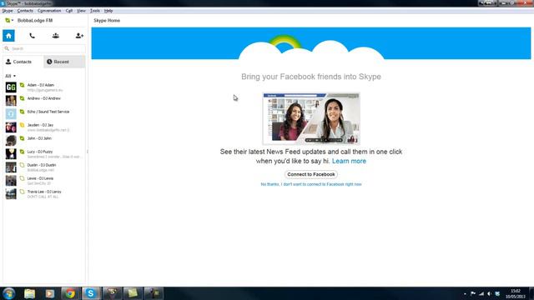Select contact Andrew - DJ Andrew
Screen dimensions: 534x300
click(x=44, y=100)
